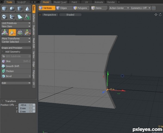
Task: Select the pen polygon tool icon
Action: point(20,17)
